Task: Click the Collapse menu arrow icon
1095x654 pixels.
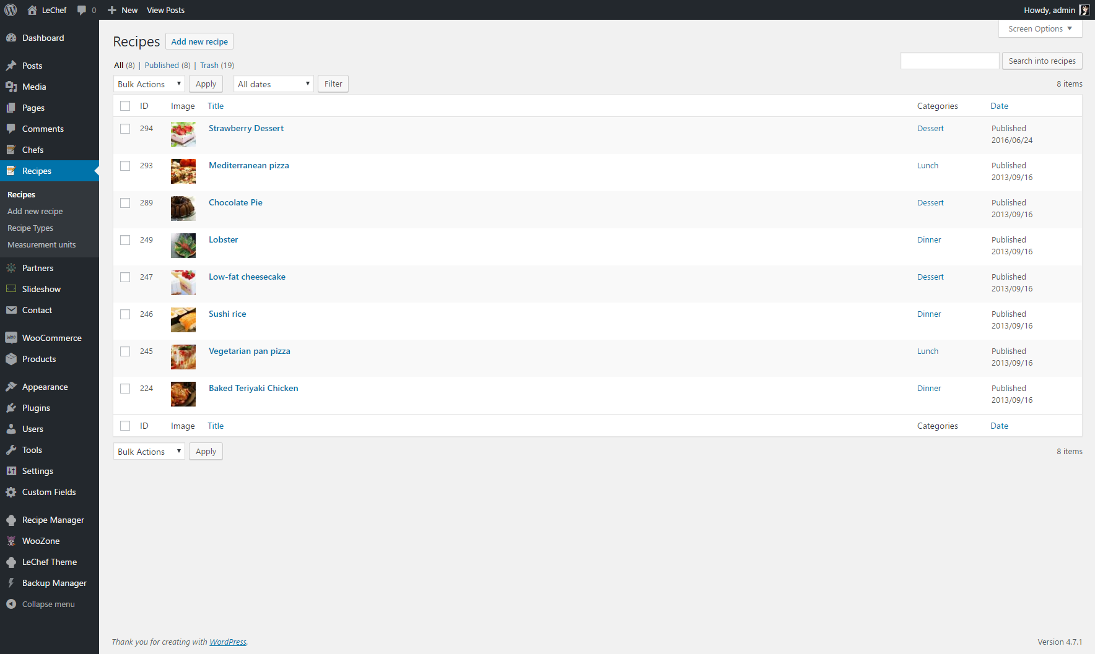Action: (11, 604)
